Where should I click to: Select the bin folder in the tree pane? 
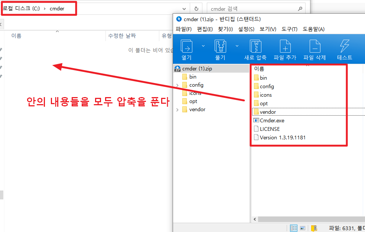(x=193, y=77)
